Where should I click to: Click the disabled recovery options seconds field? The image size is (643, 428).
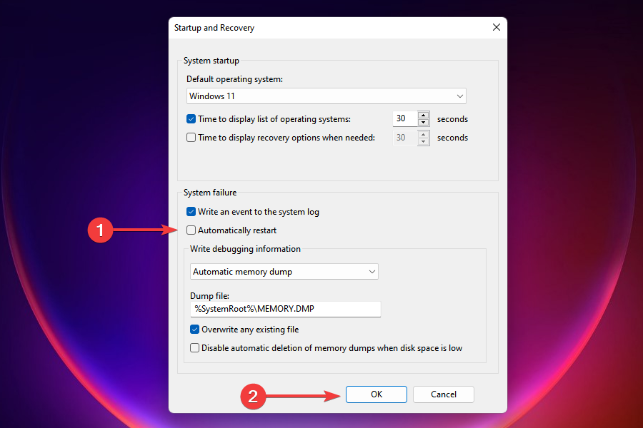pos(405,138)
